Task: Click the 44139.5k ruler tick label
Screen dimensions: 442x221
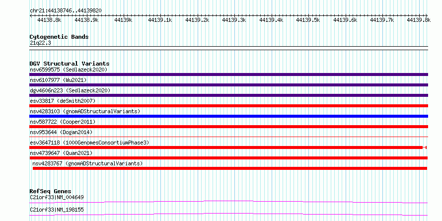Action: pyautogui.click(x=308, y=20)
